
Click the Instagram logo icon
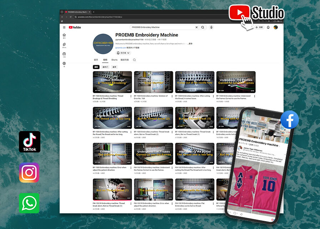29,172
